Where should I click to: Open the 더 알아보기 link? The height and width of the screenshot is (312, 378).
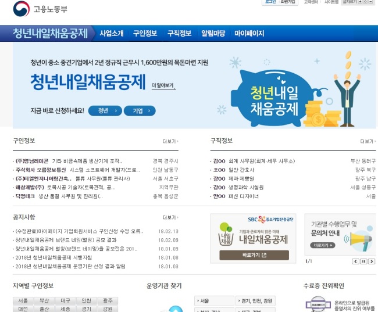pos(163,85)
